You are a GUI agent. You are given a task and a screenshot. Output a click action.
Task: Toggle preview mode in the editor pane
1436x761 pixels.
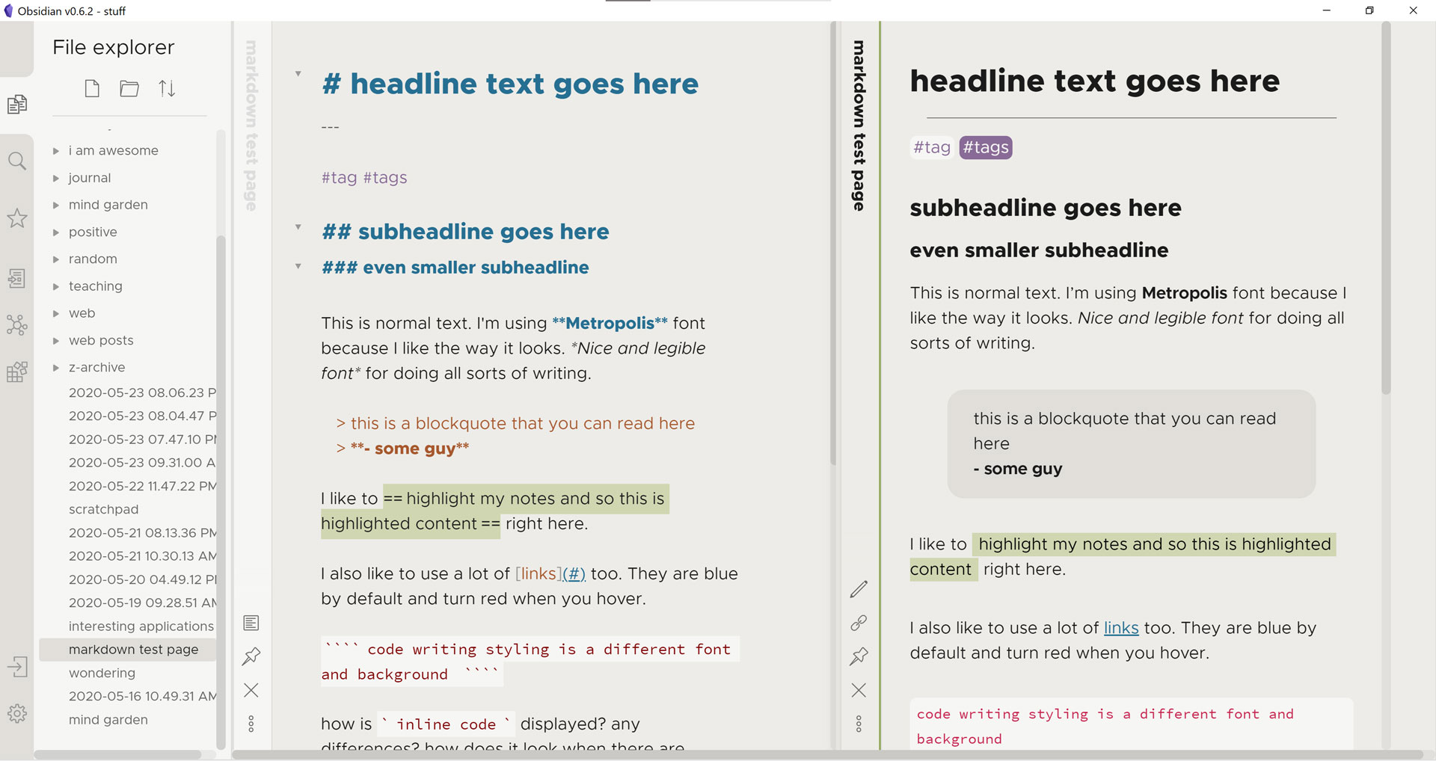(251, 623)
